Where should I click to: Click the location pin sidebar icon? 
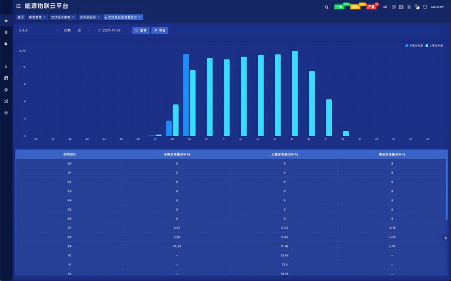click(x=6, y=67)
